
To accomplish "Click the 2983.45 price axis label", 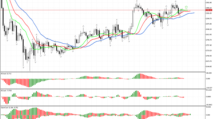I will tap(208, 3).
